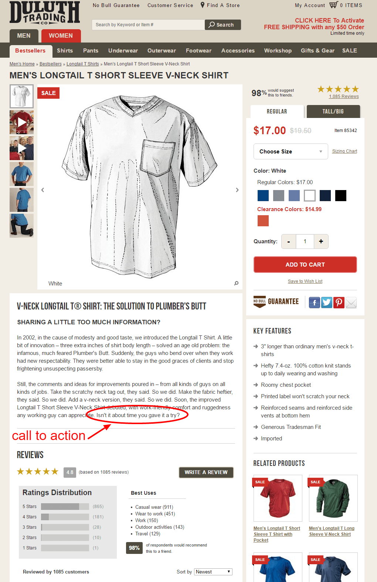Viewport: 377px width, 582px height.
Task: Select the WOMEN tab
Action: coord(61,36)
